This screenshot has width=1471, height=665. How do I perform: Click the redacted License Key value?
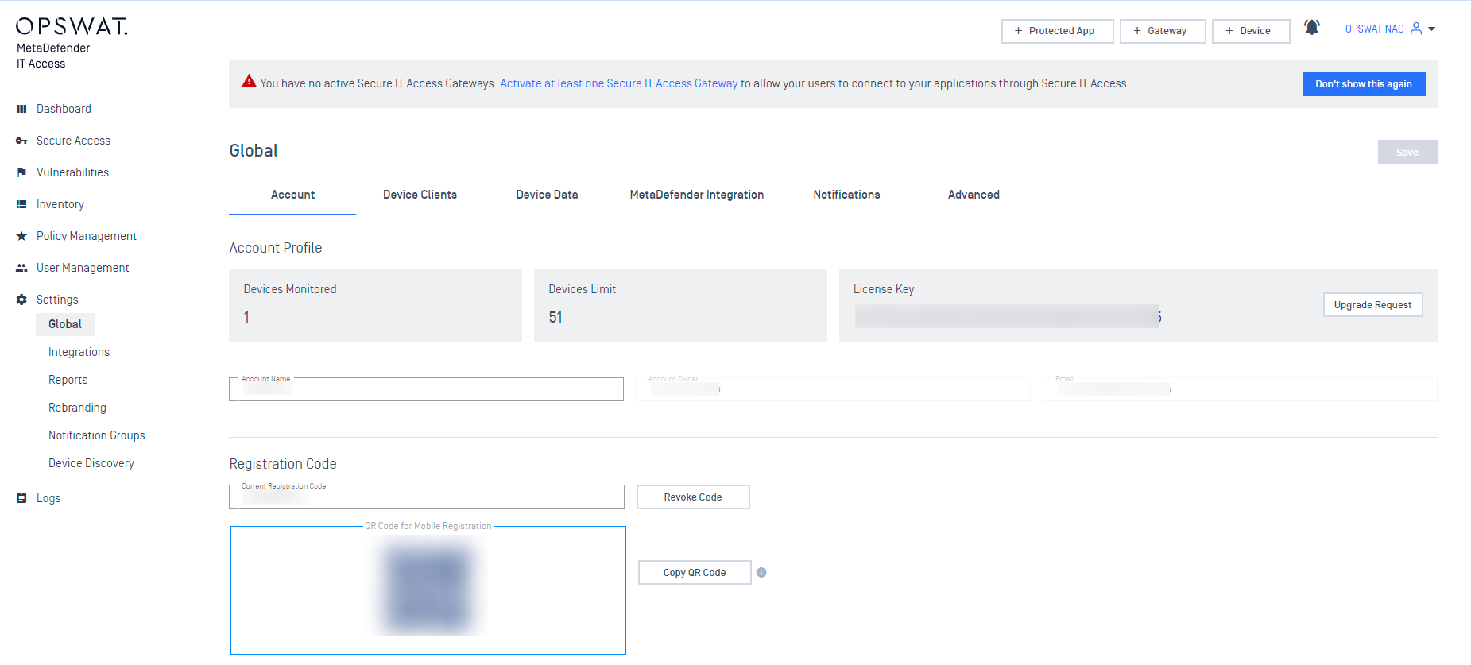[x=1008, y=317]
